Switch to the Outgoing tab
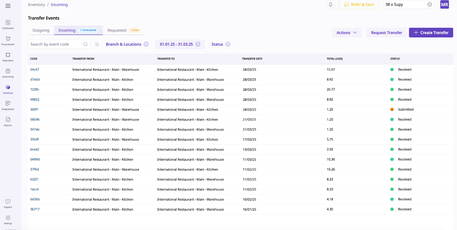Image resolution: width=457 pixels, height=230 pixels. [41, 30]
